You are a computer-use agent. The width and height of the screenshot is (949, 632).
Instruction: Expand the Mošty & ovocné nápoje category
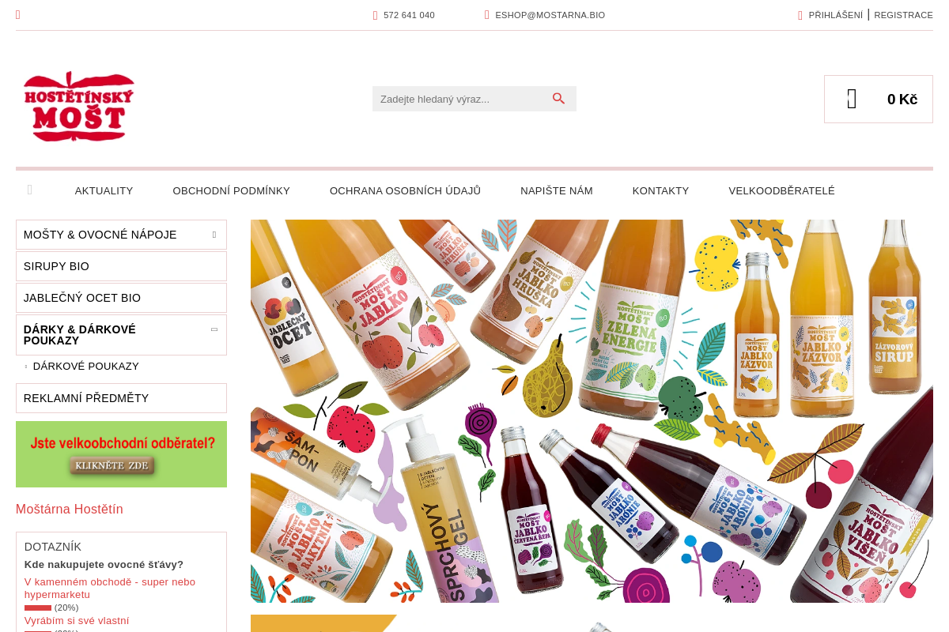214,235
